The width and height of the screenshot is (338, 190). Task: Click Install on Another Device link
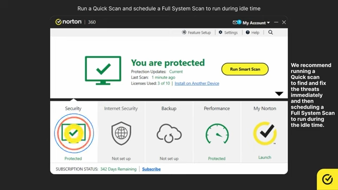(x=197, y=83)
